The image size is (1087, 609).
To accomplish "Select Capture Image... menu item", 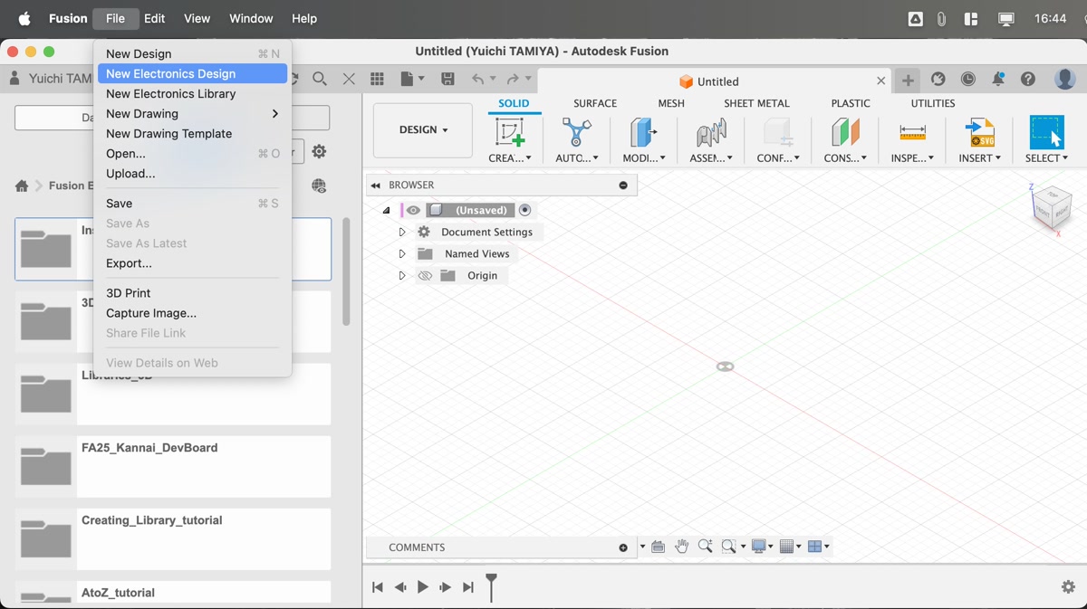I will 192,313.
